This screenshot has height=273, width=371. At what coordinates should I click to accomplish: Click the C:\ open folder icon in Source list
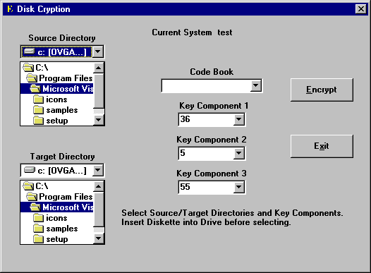click(28, 68)
